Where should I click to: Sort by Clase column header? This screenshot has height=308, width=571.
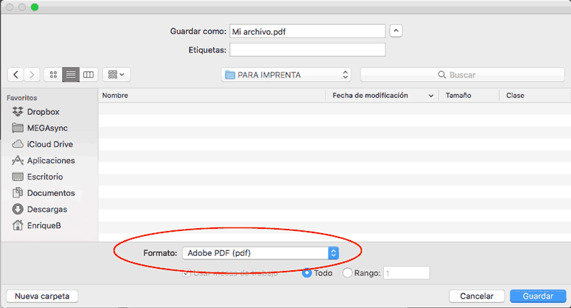point(535,96)
